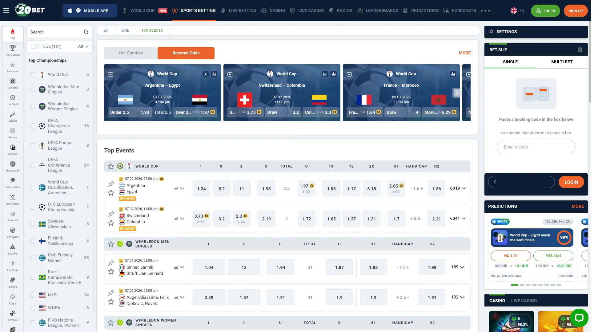594x332 pixels.
Task: Open the All live filter dropdown
Action: (x=83, y=47)
